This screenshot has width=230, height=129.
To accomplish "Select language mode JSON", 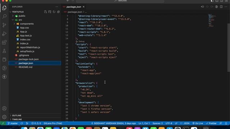I will pyautogui.click(x=185, y=123).
